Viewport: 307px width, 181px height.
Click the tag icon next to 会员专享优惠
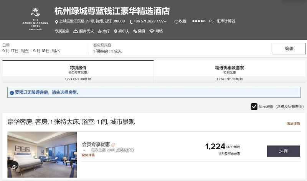pyautogui.click(x=113, y=145)
